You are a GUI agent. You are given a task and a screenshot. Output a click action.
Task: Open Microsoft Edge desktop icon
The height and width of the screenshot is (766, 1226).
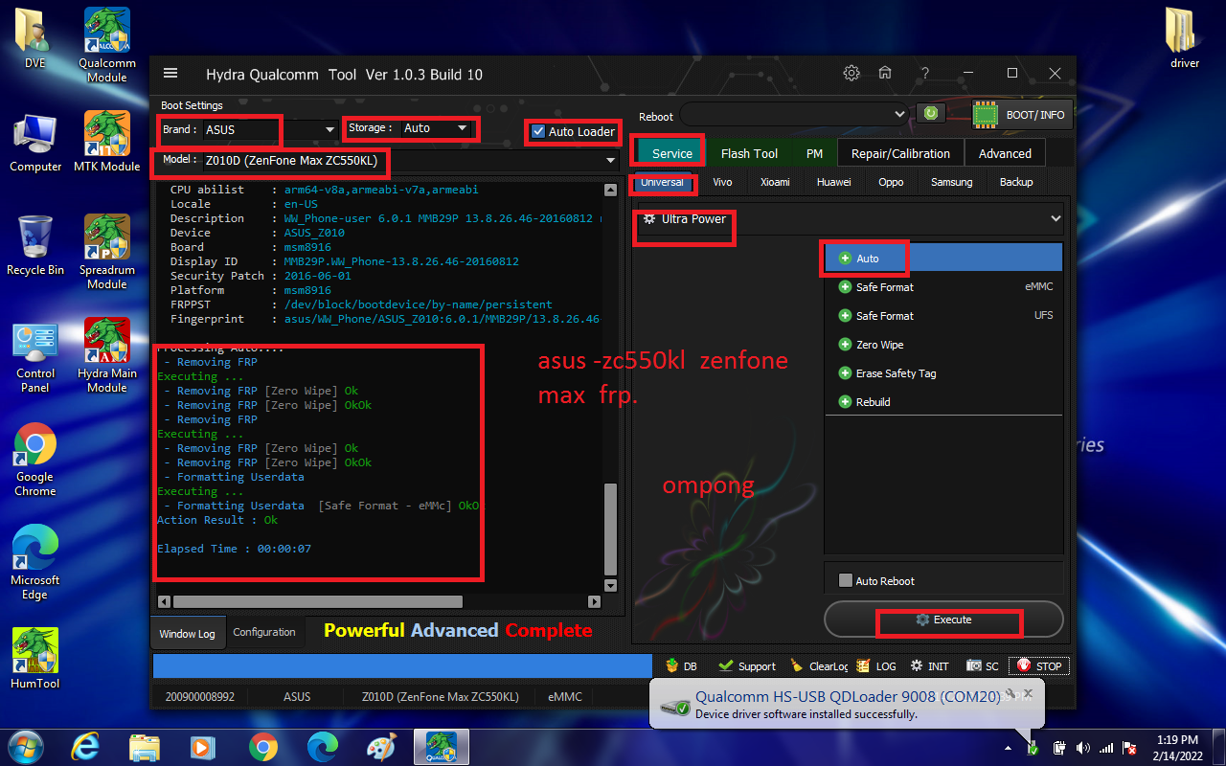[35, 563]
